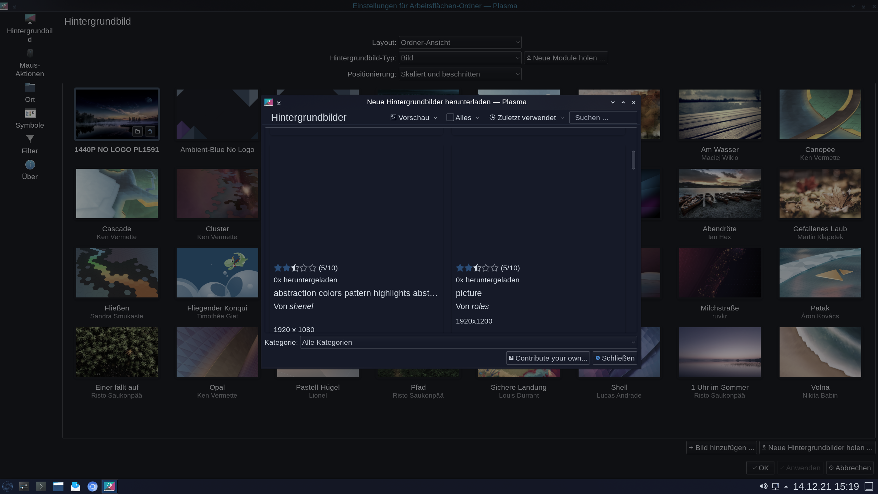Expand the Vorschau view mode dropdown
Image resolution: width=878 pixels, height=494 pixels.
point(414,118)
